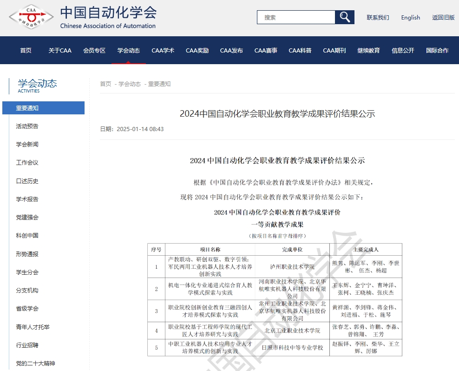Click the 完成单位 table header cell

click(x=292, y=250)
